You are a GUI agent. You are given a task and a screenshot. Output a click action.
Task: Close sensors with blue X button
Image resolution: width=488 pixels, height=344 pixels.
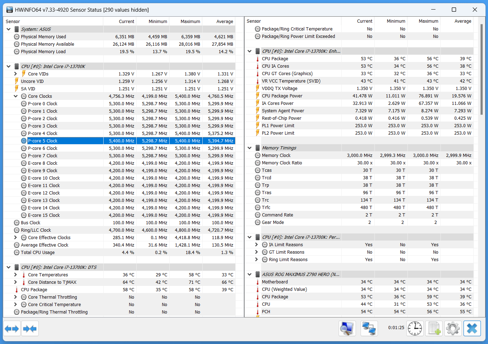point(472,328)
